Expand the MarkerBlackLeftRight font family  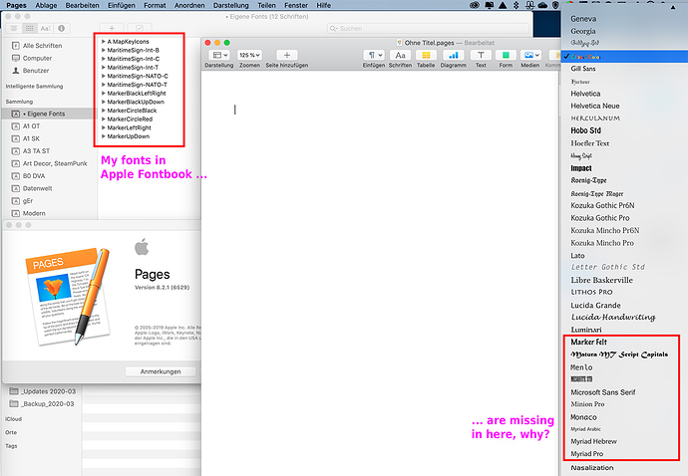103,93
